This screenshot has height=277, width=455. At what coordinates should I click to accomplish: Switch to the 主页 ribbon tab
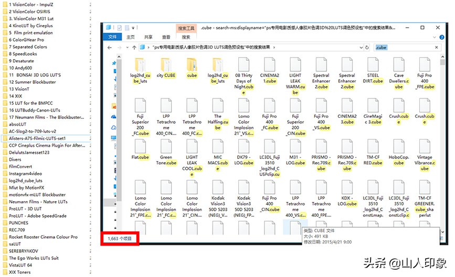131,37
